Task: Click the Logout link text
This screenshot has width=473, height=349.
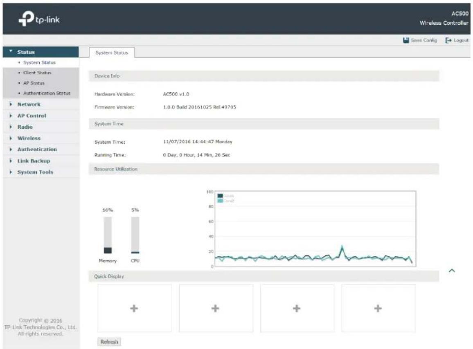Action: (x=461, y=40)
